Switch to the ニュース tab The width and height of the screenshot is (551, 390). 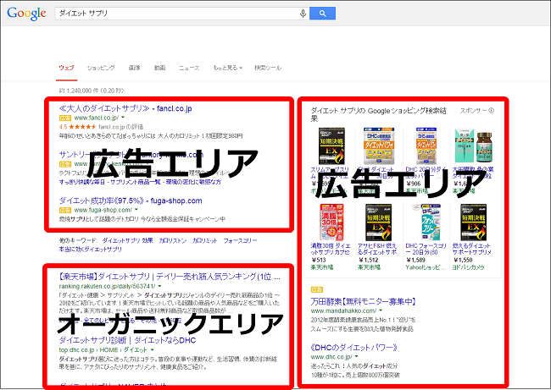pos(189,68)
